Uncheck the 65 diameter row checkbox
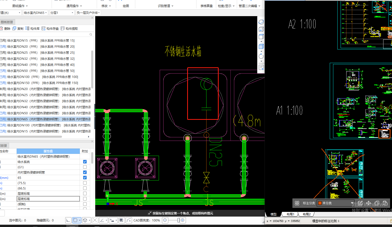Image resolution: width=392 pixels, height=227 pixels. pos(85,178)
